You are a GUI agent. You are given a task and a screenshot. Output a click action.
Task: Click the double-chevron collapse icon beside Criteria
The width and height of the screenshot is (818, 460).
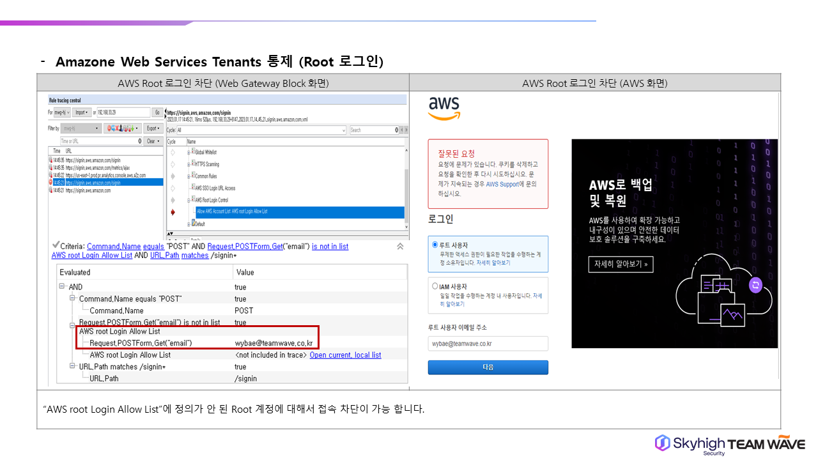click(400, 246)
